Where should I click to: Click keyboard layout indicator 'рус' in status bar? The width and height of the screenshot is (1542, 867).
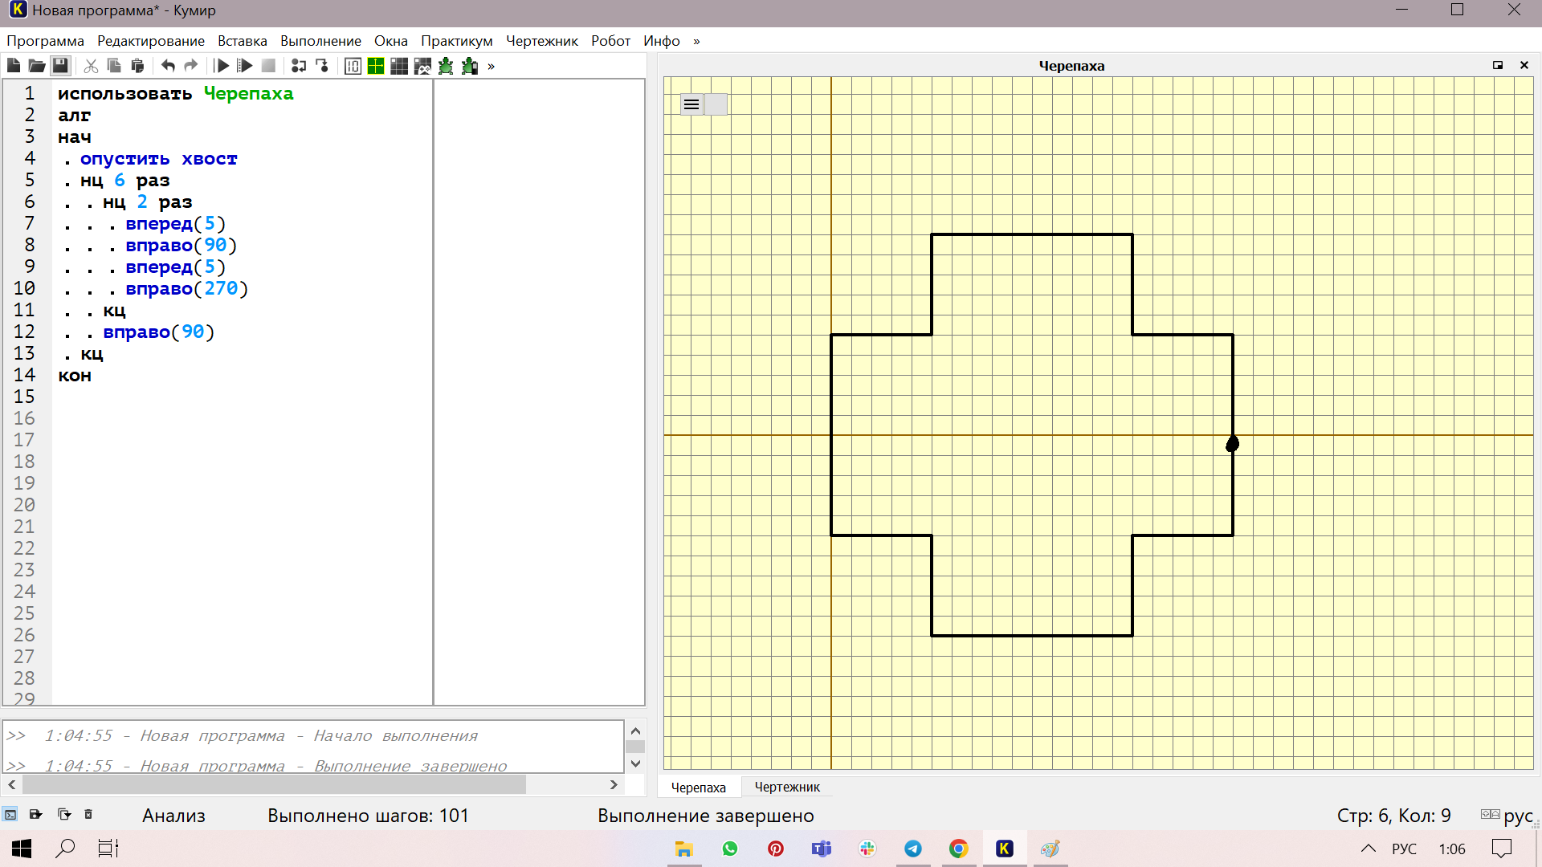(1518, 816)
